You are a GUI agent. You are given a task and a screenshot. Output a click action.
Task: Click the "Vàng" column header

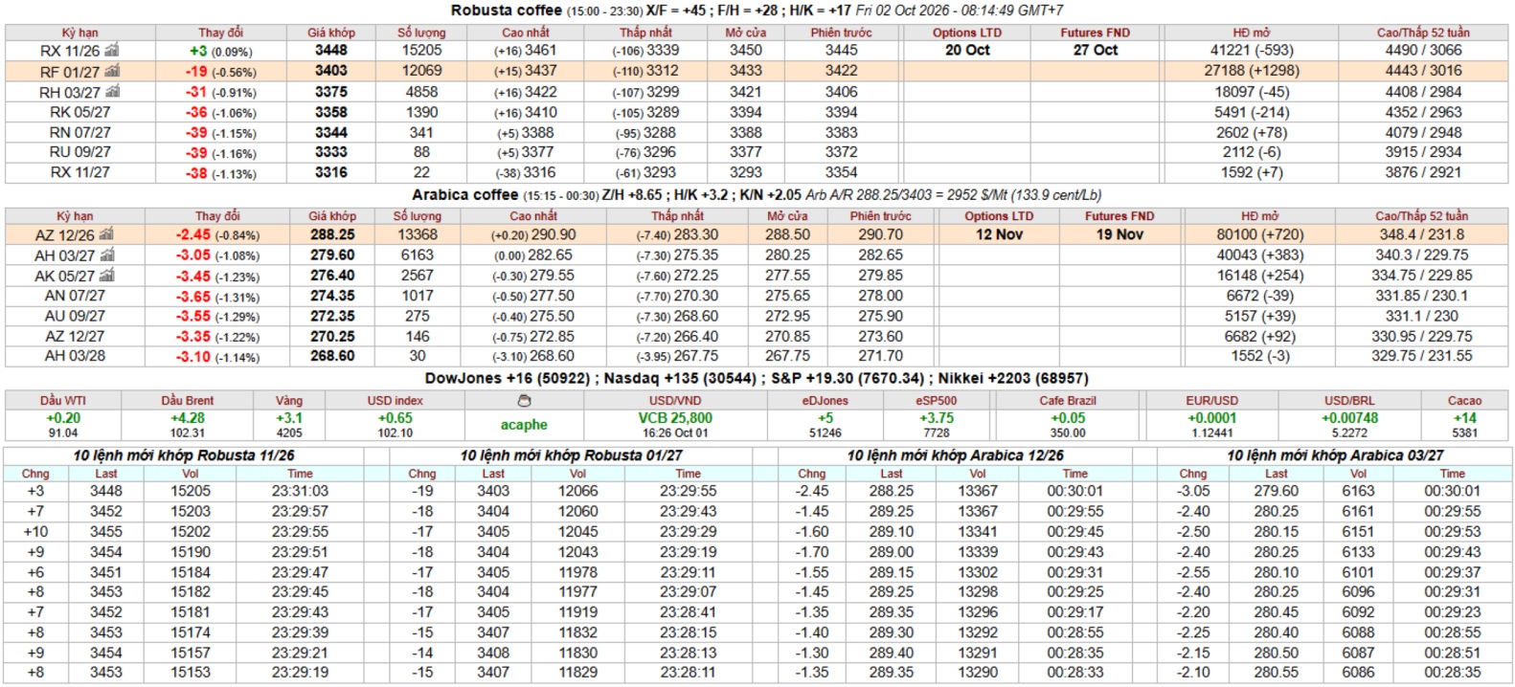click(289, 401)
